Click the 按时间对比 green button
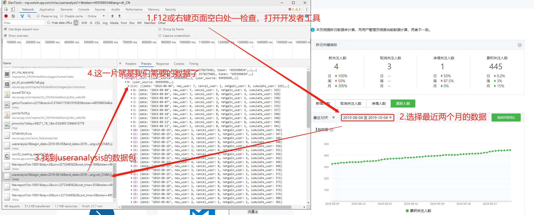Viewport: 534px width, 215px height. tap(506, 117)
